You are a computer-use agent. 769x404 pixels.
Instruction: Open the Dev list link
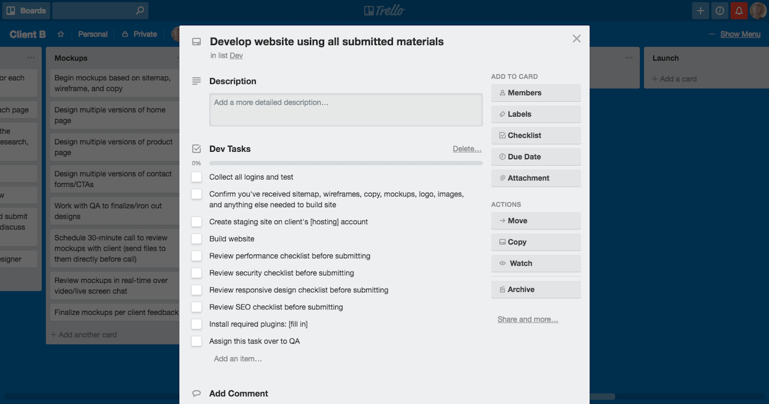[236, 55]
